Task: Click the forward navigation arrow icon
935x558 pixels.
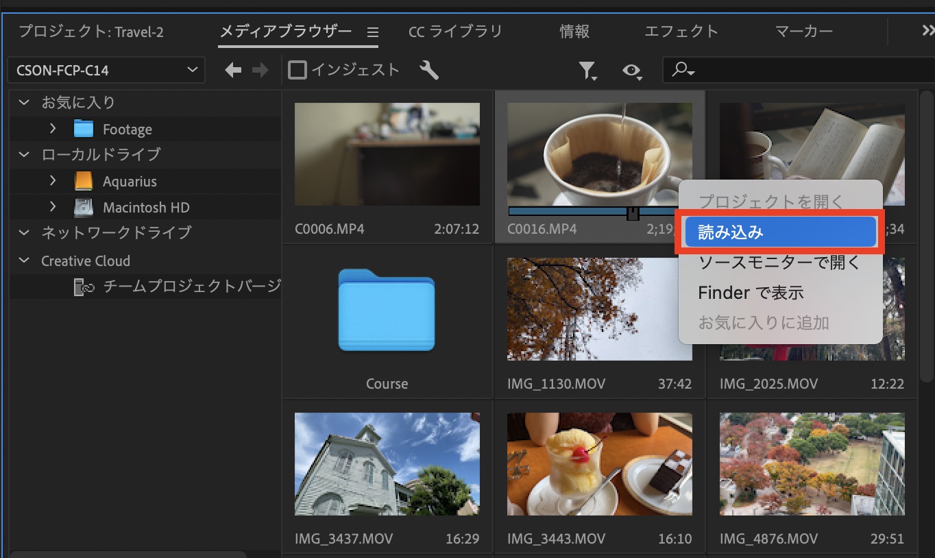Action: pos(260,70)
